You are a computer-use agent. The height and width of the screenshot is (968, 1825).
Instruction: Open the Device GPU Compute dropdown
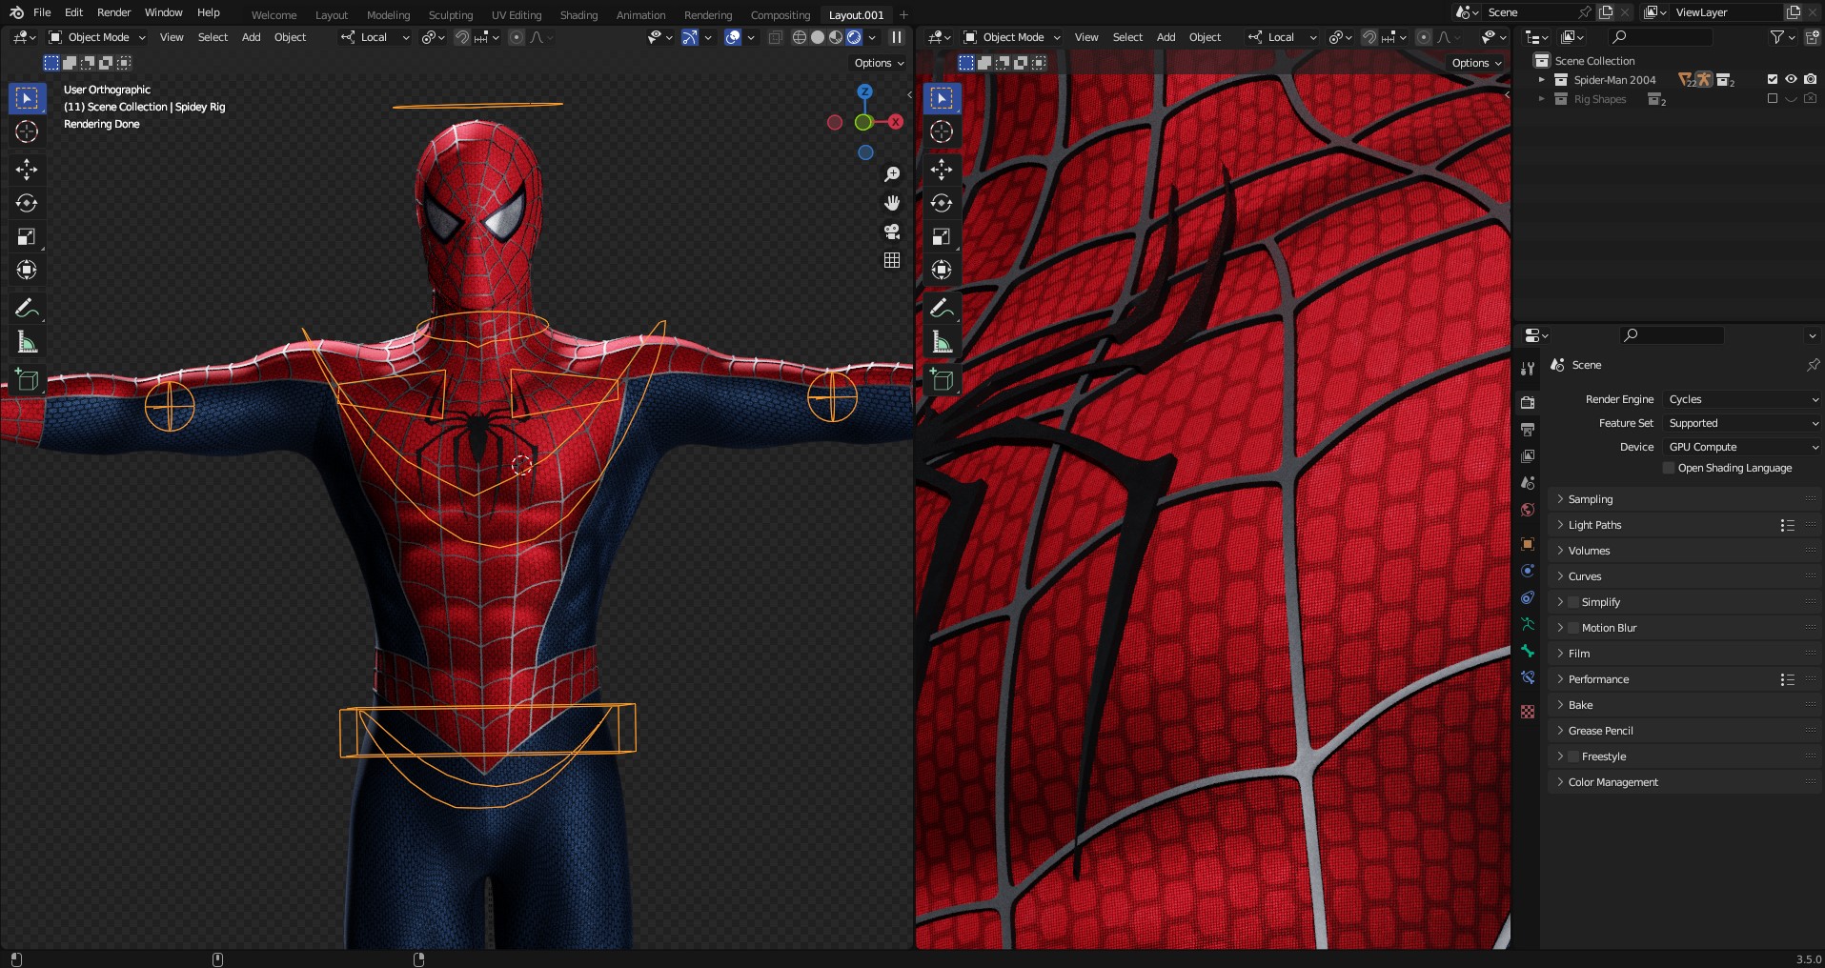pyautogui.click(x=1742, y=447)
